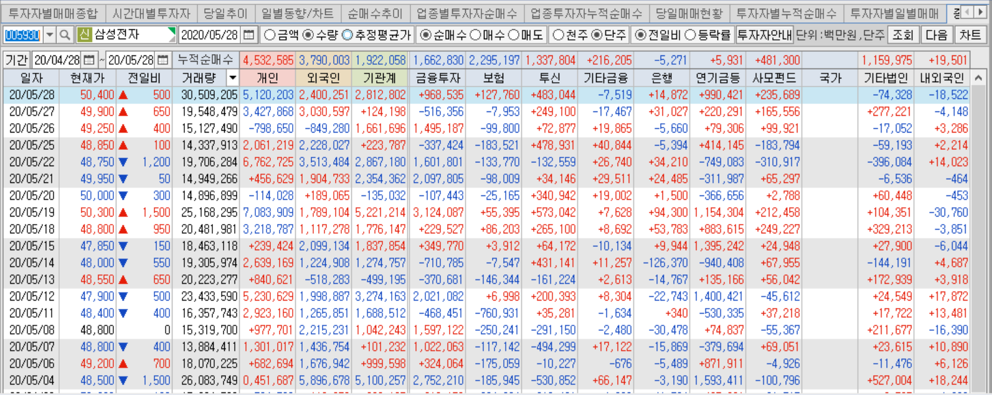Click green corner expander on 삼성전자 field
Viewport: 992px width, 395px height.
pyautogui.click(x=172, y=31)
